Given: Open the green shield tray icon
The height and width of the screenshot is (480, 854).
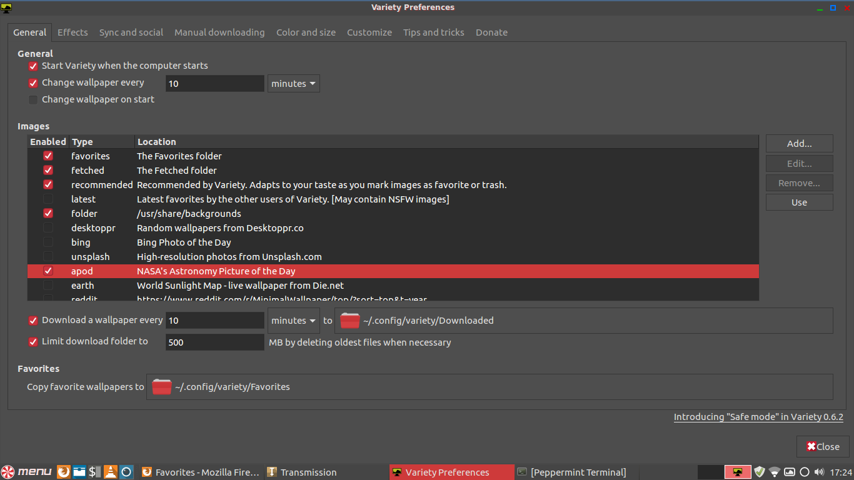Looking at the screenshot, I should coord(760,472).
